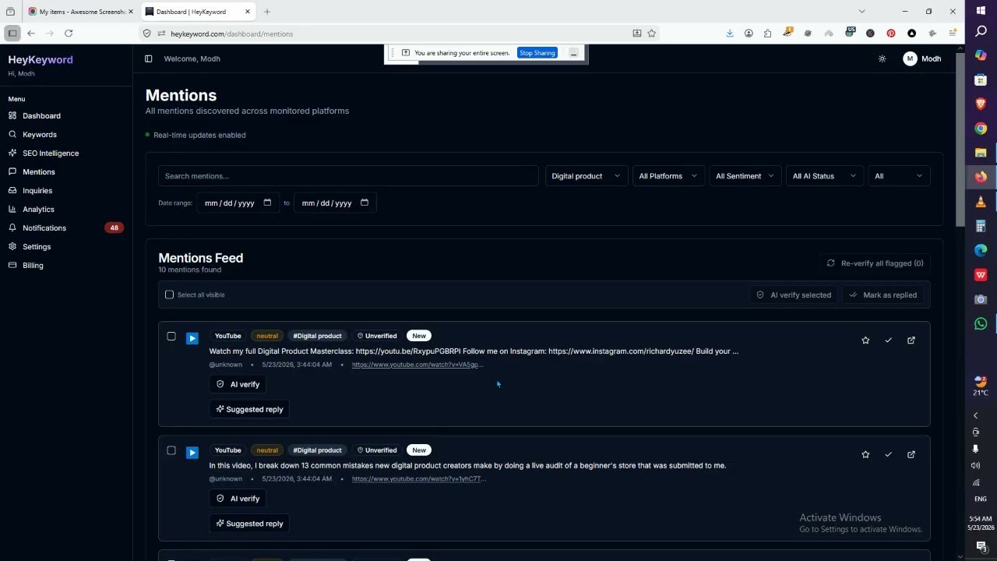Click the page vertical scrollbar
This screenshot has width=997, height=561.
click(x=960, y=140)
